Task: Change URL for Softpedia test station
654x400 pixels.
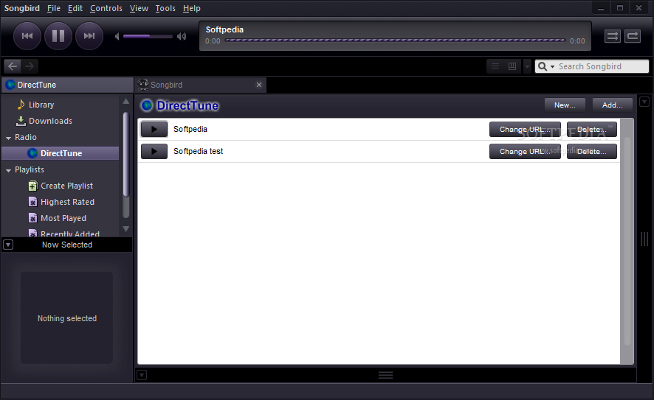Action: coord(525,152)
